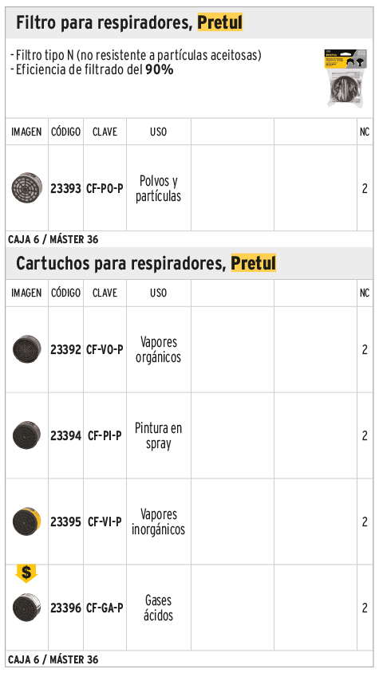Click the organic vapors cartridge image 23392

pyautogui.click(x=26, y=349)
